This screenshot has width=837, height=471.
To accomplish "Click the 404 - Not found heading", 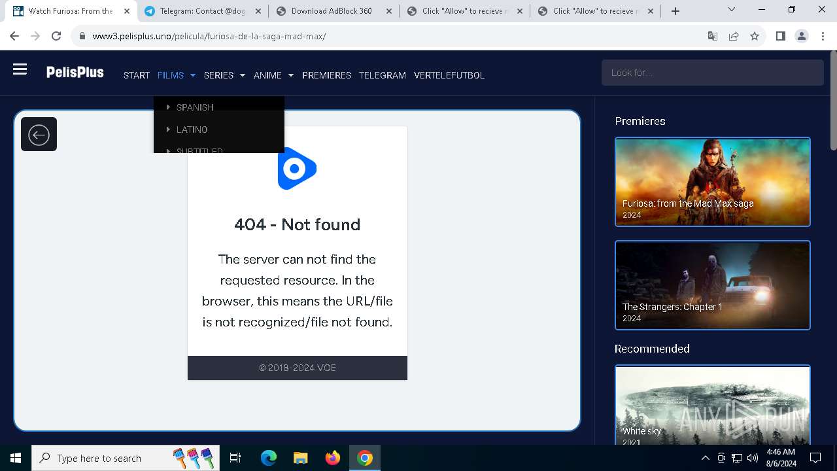I will pos(298,224).
